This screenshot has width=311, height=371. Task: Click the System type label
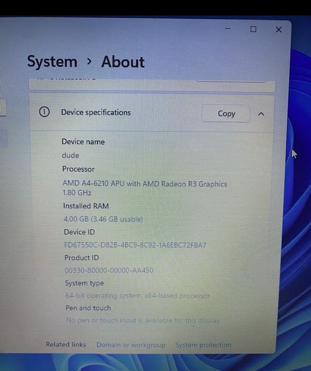point(84,283)
